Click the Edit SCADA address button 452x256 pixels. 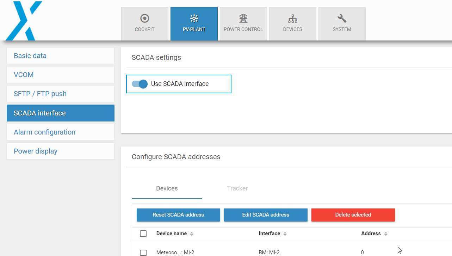(x=266, y=215)
